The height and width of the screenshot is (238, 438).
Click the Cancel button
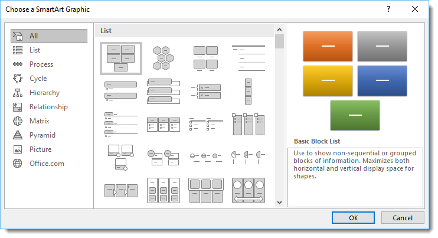pos(402,217)
